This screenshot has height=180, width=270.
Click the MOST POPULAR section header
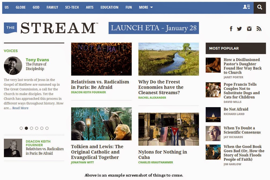coord(236,48)
